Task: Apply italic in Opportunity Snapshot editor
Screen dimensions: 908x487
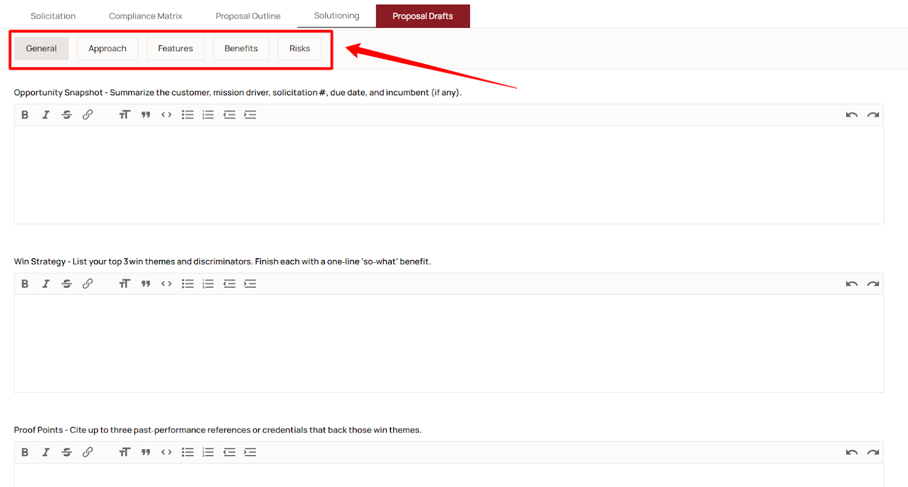Action: (46, 115)
